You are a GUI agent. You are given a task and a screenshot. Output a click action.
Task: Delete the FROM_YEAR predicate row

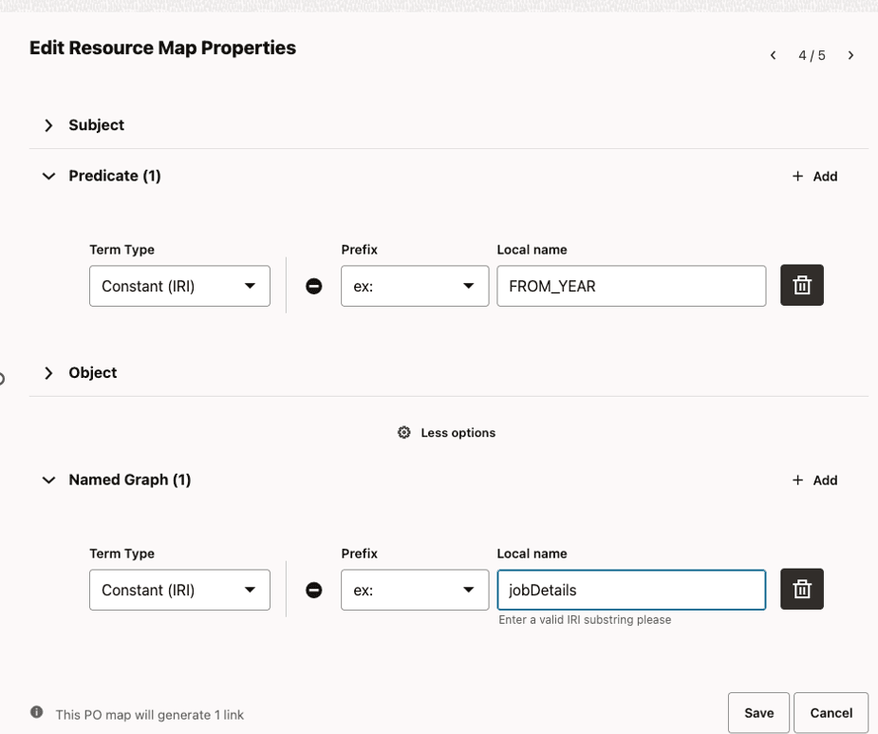[802, 285]
